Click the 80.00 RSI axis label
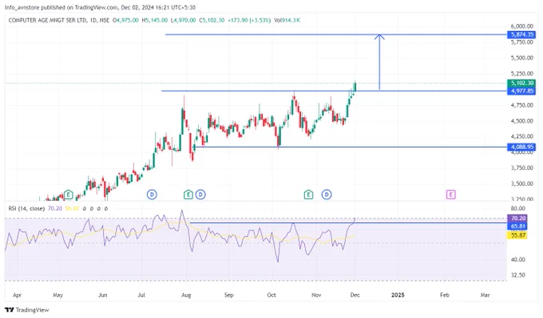Image resolution: width=543 pixels, height=318 pixels. point(518,209)
